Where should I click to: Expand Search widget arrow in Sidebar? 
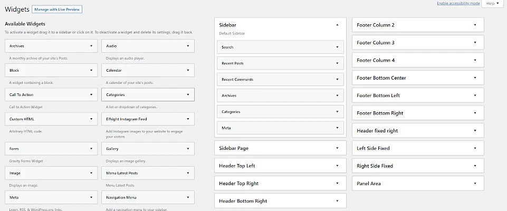pos(337,47)
